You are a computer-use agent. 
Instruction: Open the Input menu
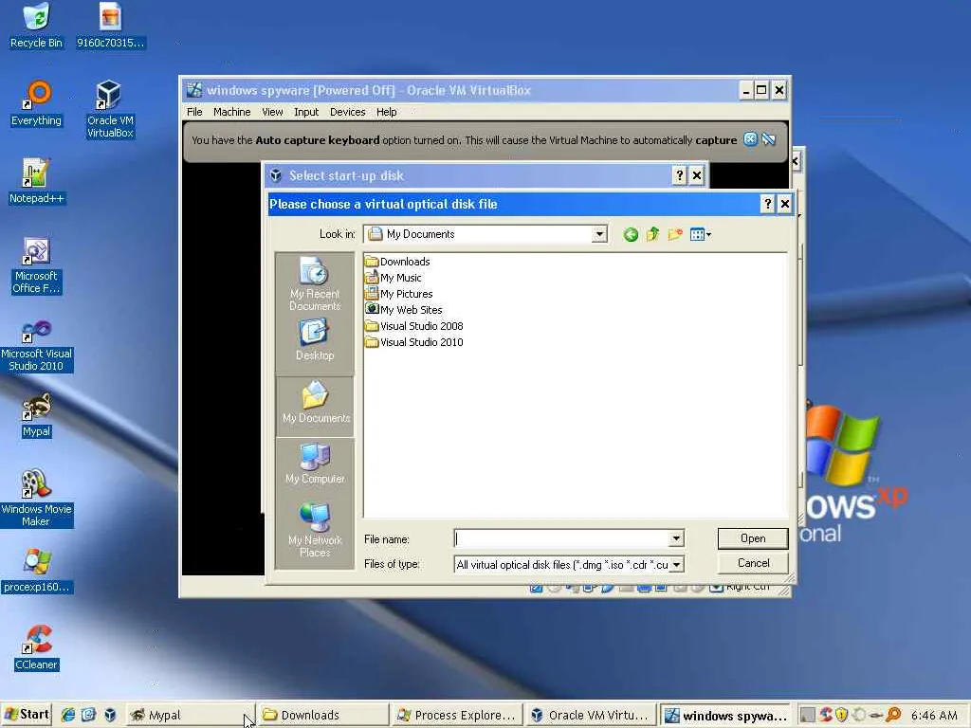[306, 112]
